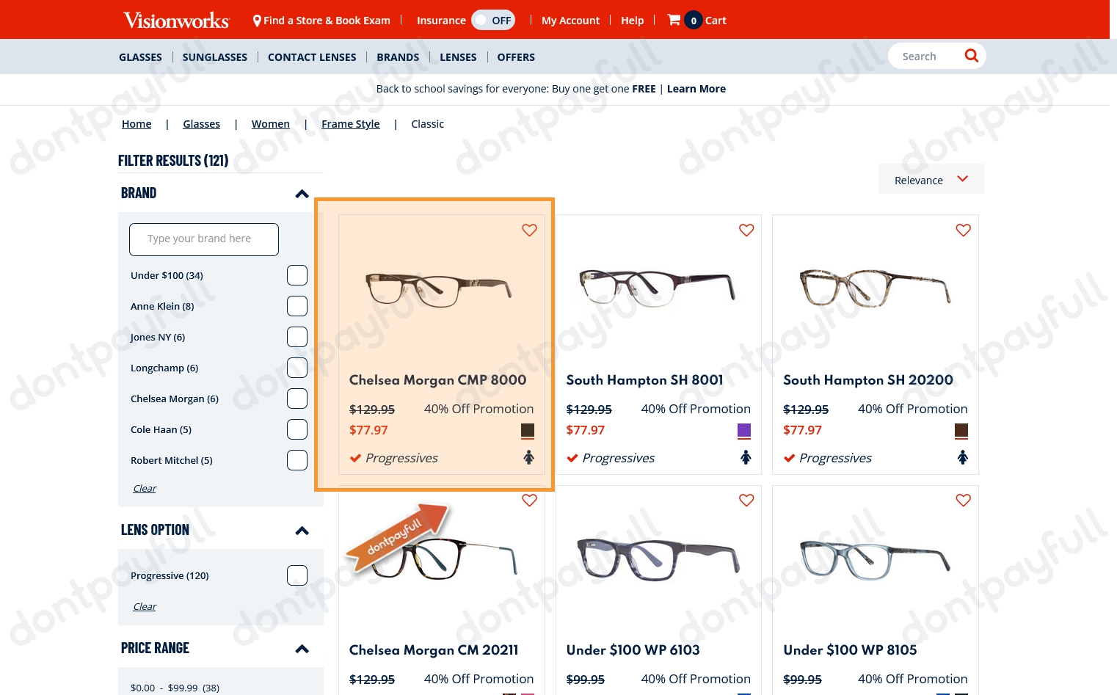
Task: Click the Visionworks logo
Action: coord(176,19)
